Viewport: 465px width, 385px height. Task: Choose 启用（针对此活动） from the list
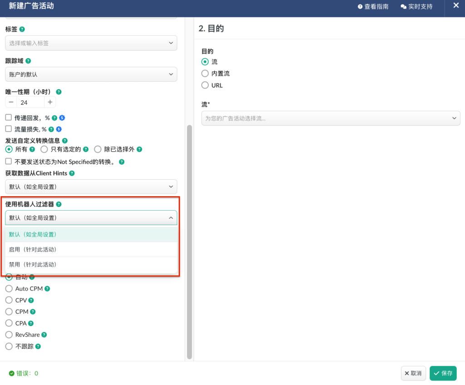tap(91, 249)
